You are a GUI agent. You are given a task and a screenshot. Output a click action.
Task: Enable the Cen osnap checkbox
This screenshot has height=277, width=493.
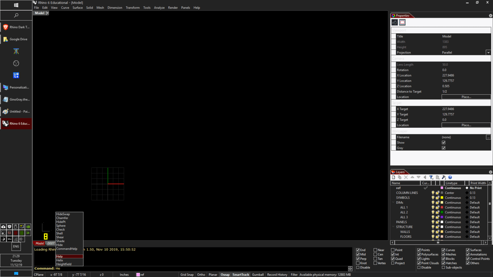click(375, 254)
